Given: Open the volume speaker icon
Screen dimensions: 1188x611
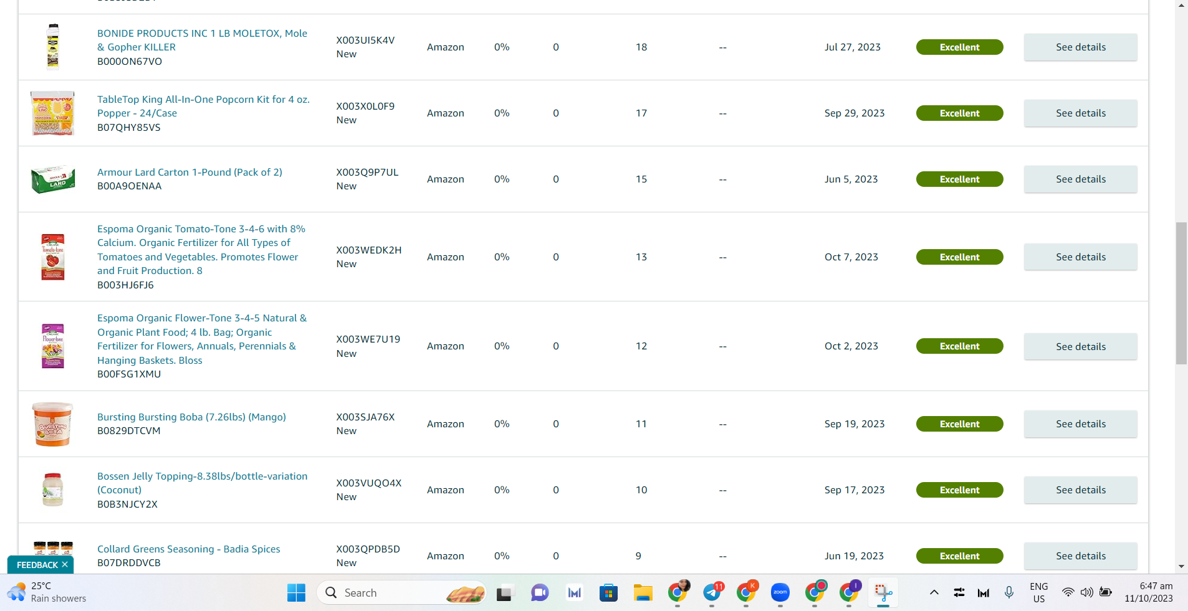Looking at the screenshot, I should point(1087,592).
